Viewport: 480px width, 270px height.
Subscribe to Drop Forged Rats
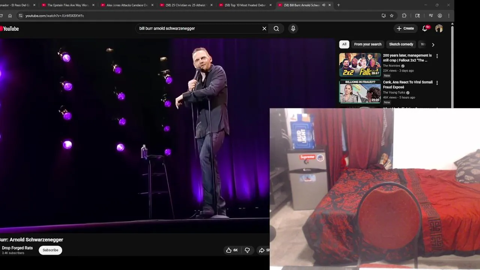[50, 250]
